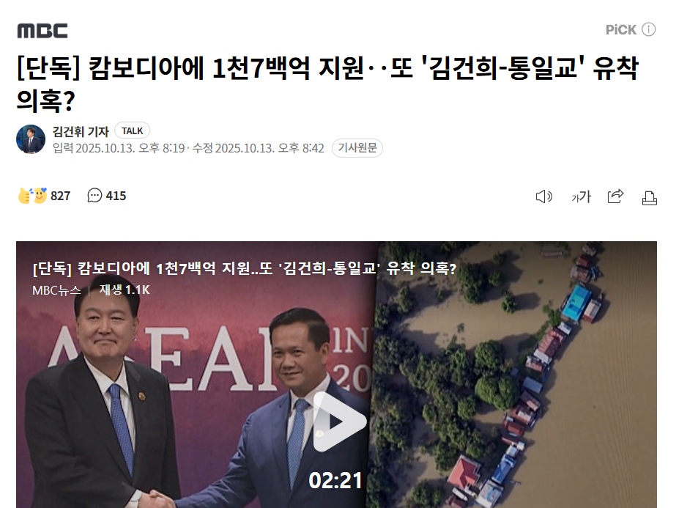Screen dimensions: 698x508
Task: Select the MBC뉴스 channel label on the video
Action: (56, 290)
